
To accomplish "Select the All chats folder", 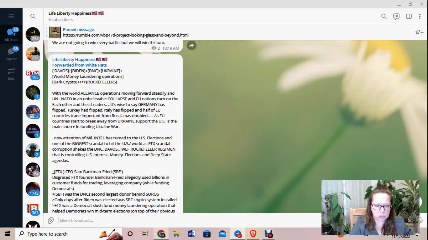I will pos(11,34).
